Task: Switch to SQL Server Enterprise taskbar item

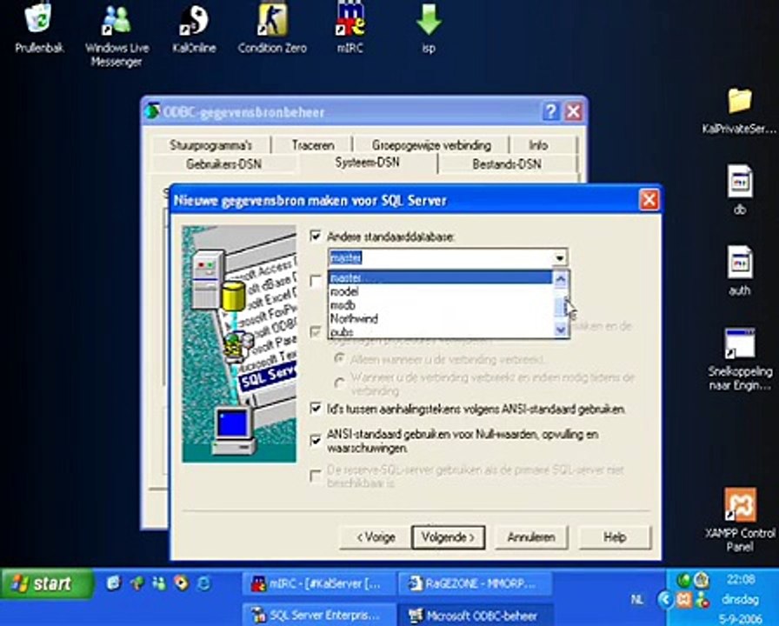Action: point(318,615)
